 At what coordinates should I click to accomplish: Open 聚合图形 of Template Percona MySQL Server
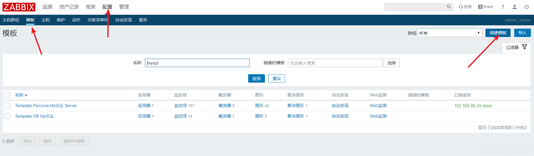coord(296,106)
